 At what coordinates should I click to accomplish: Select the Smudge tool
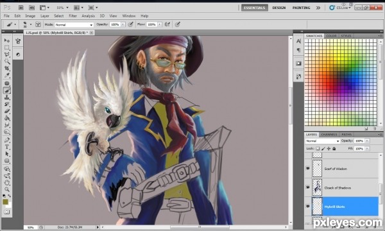pos(7,125)
